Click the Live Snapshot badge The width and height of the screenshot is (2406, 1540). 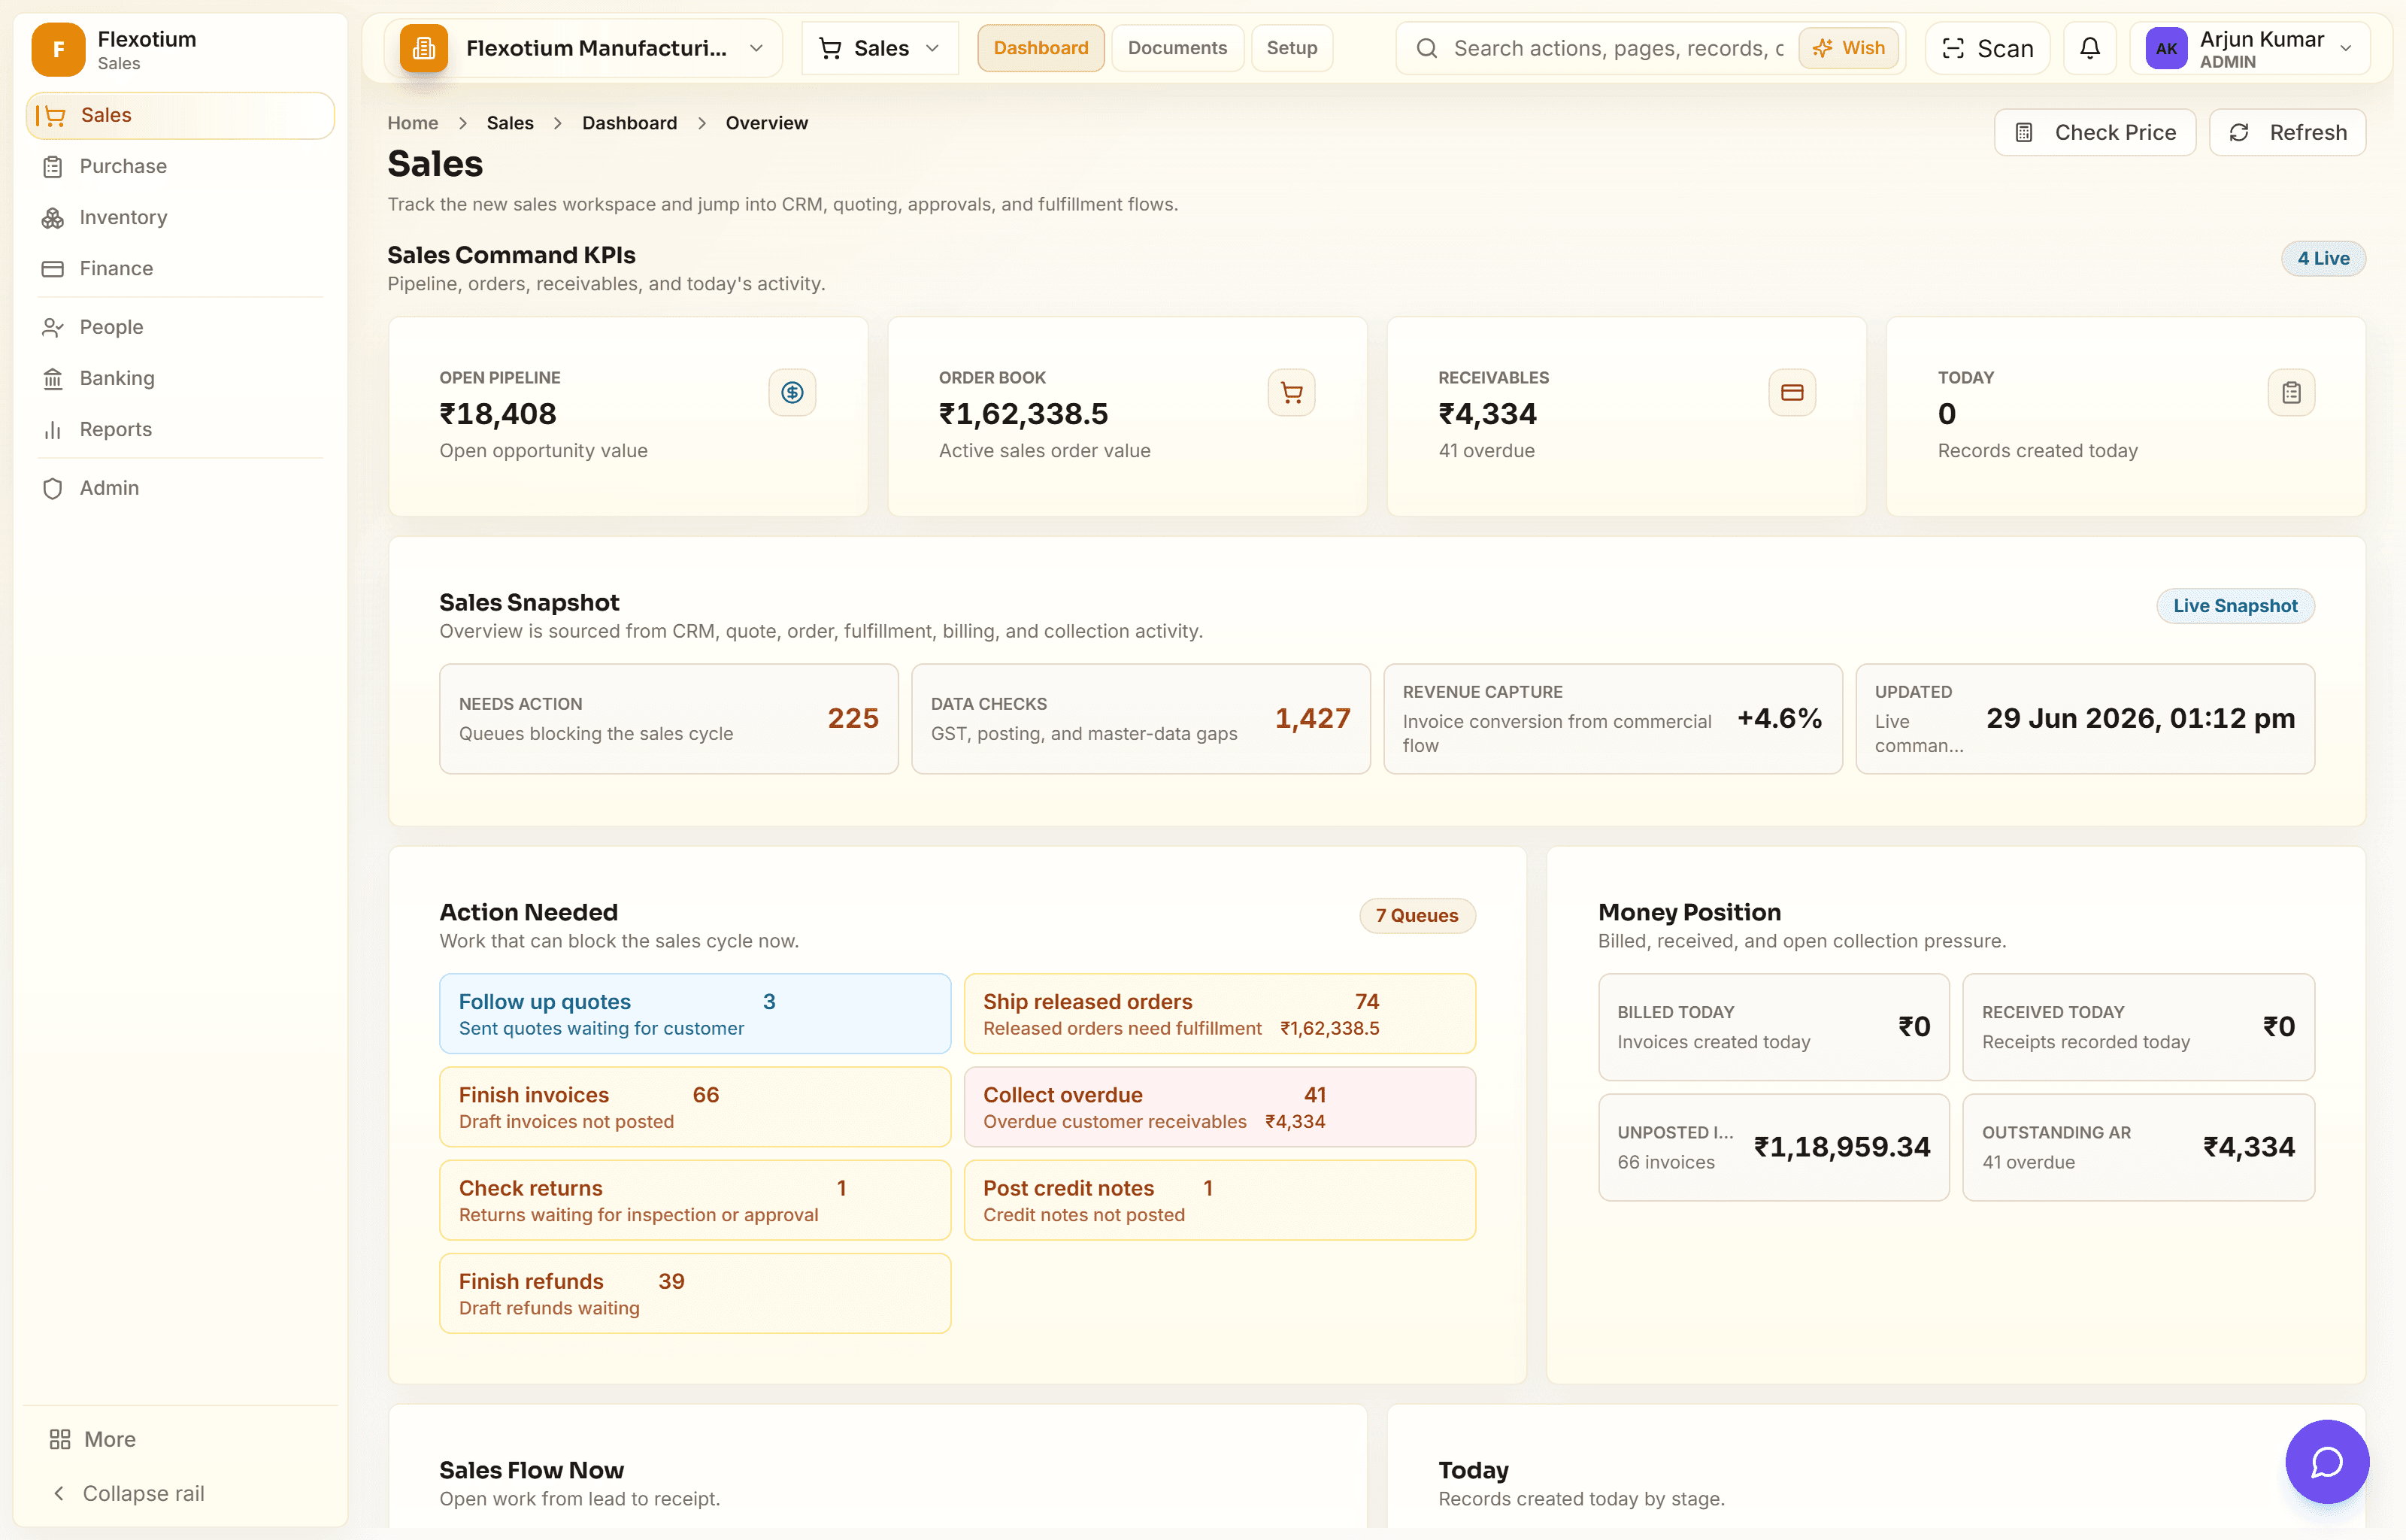point(2235,606)
